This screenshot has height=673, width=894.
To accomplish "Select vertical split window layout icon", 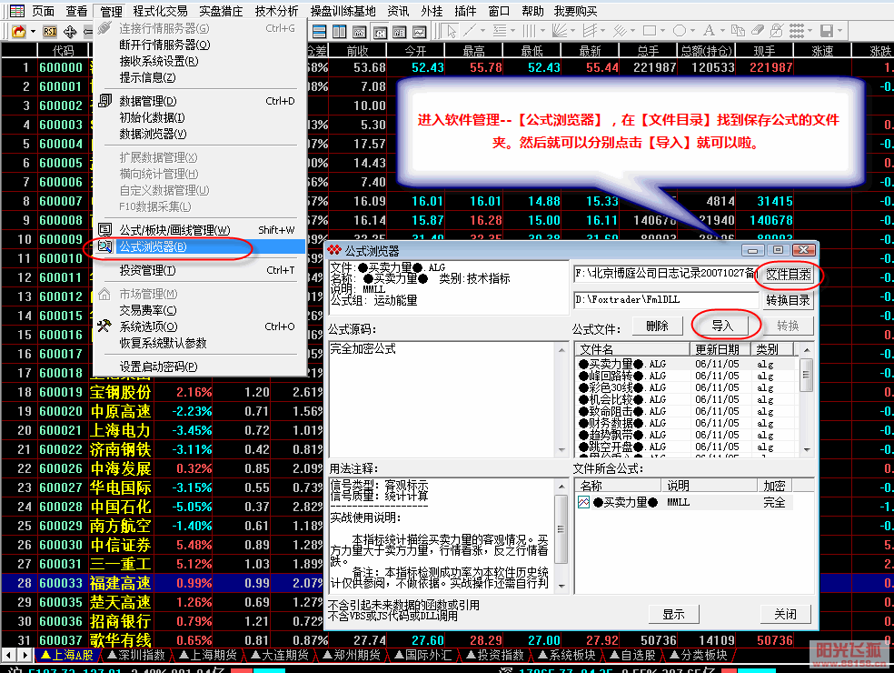I will click(339, 32).
